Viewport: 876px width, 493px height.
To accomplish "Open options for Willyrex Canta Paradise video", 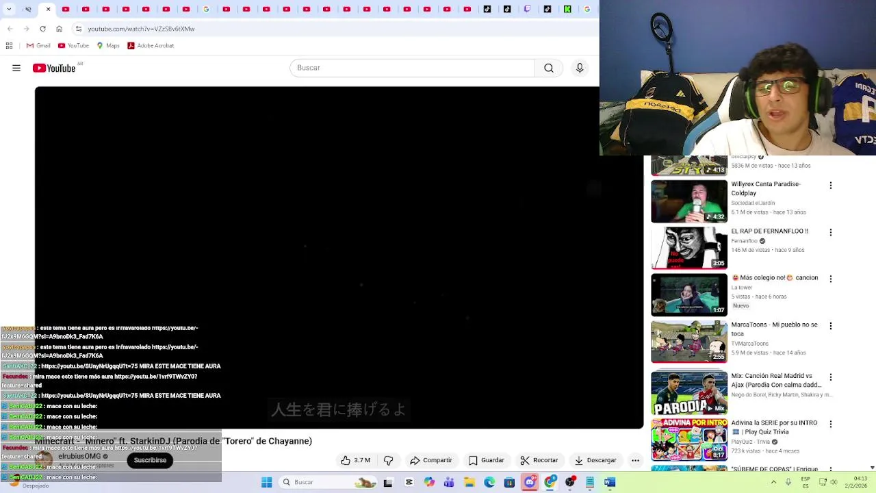I will pyautogui.click(x=831, y=186).
